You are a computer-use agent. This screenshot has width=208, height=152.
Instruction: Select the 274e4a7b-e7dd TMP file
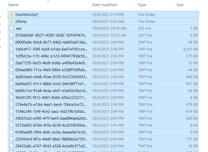click(51, 105)
